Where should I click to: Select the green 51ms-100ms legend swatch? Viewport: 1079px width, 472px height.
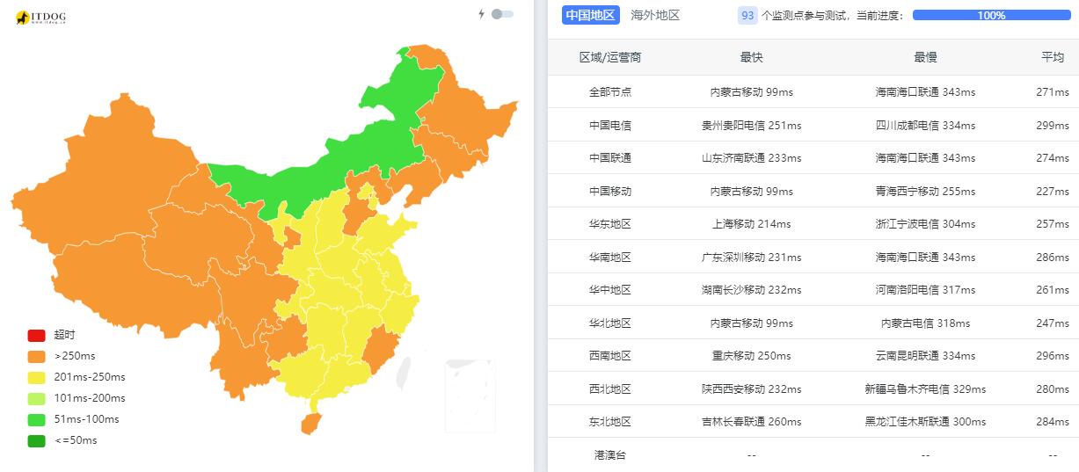(x=36, y=420)
